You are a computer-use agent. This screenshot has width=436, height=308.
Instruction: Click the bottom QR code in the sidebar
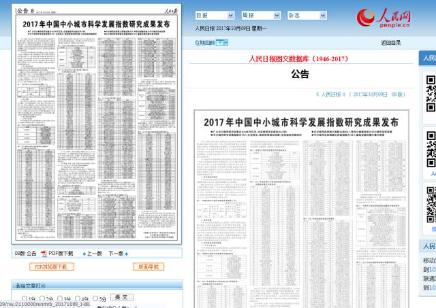pos(431,205)
